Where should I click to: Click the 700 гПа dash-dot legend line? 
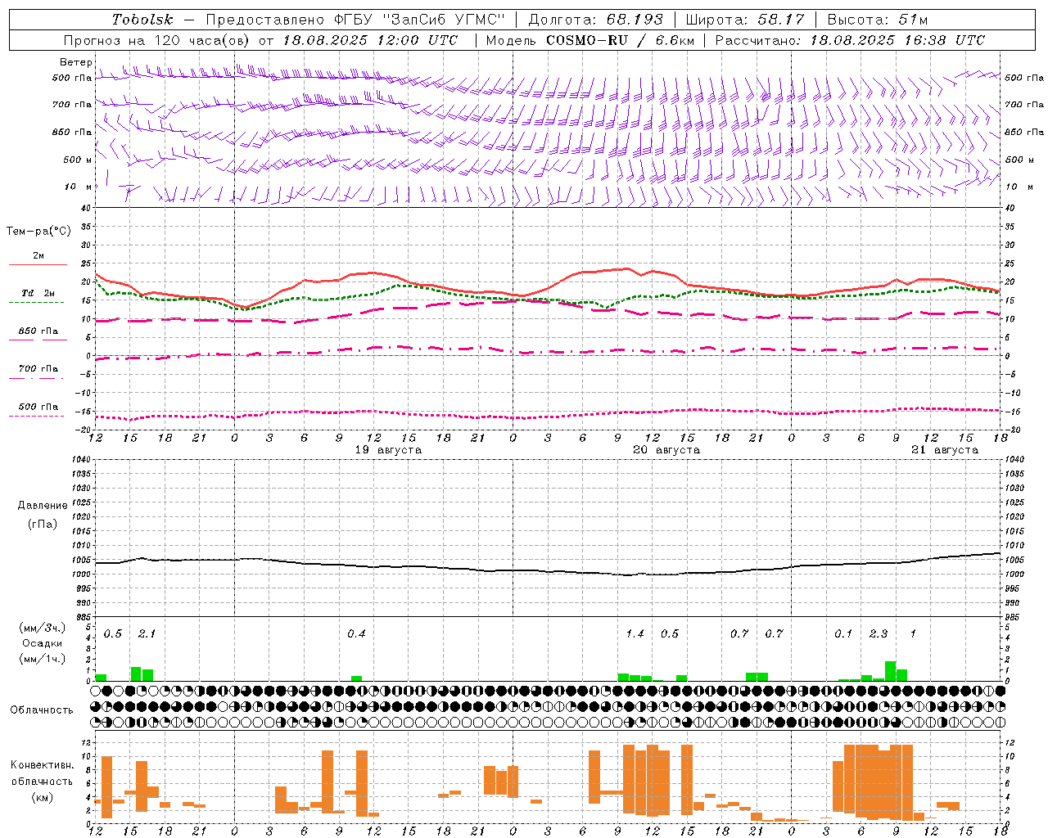tap(38, 378)
